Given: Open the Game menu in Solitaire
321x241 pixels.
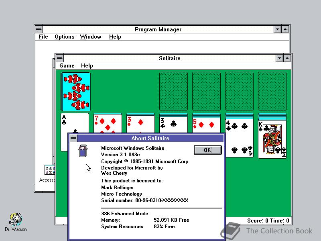Looking at the screenshot, I should coord(67,66).
